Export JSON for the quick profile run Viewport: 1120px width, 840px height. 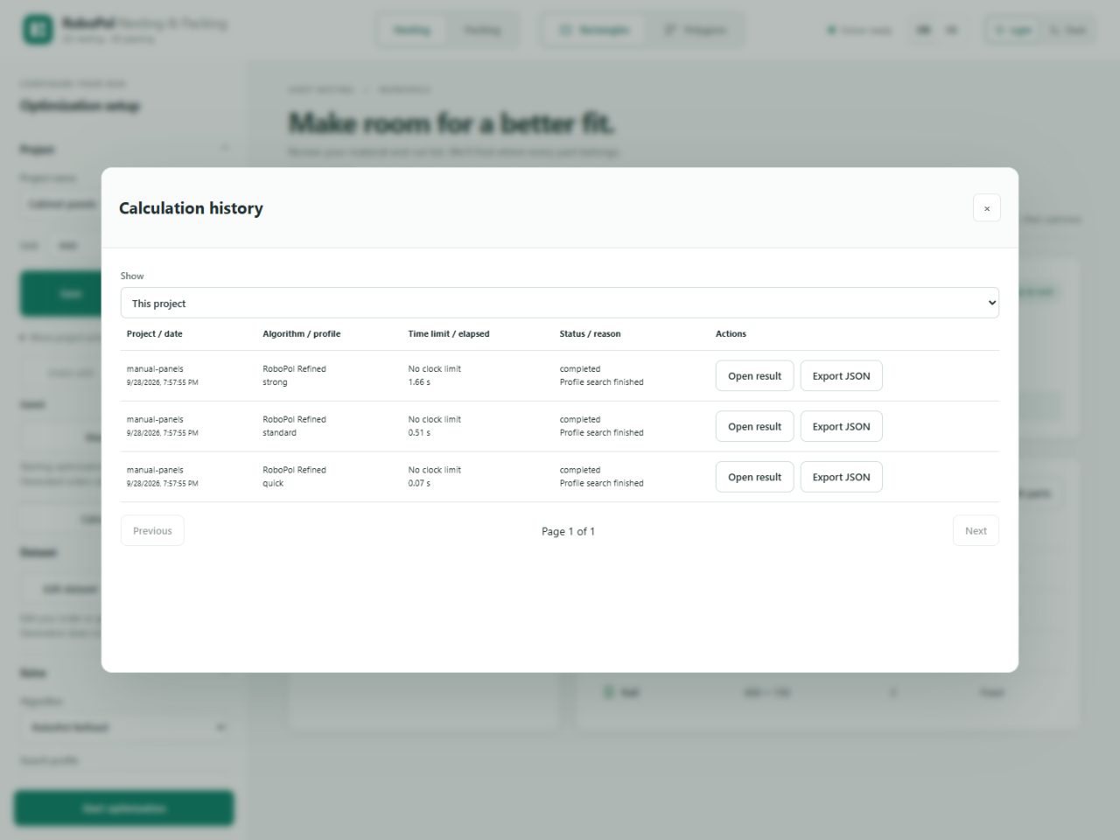841,478
